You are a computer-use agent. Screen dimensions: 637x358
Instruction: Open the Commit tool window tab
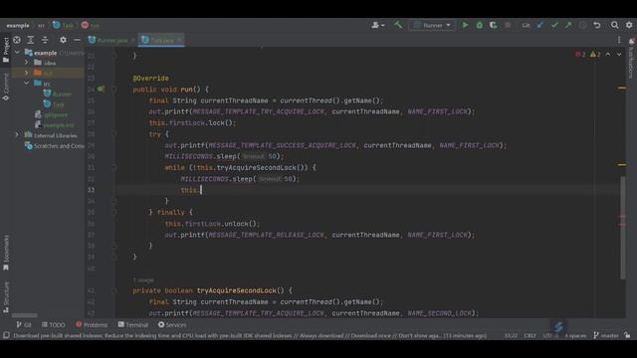click(x=6, y=87)
